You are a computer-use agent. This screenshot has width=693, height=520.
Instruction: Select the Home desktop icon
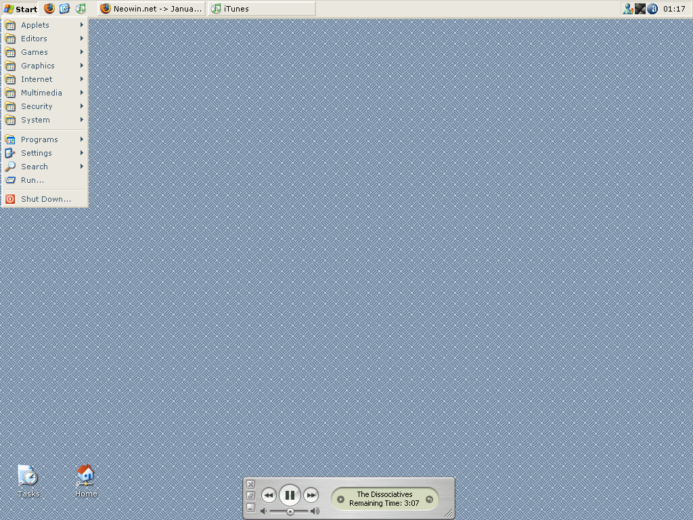(x=86, y=481)
